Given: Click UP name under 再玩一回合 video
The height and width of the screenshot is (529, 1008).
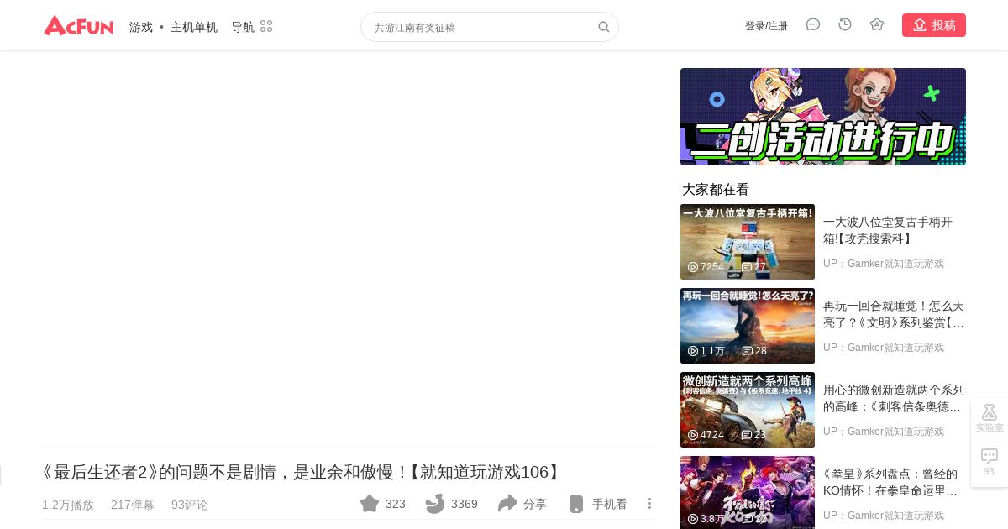Looking at the screenshot, I should tap(884, 348).
